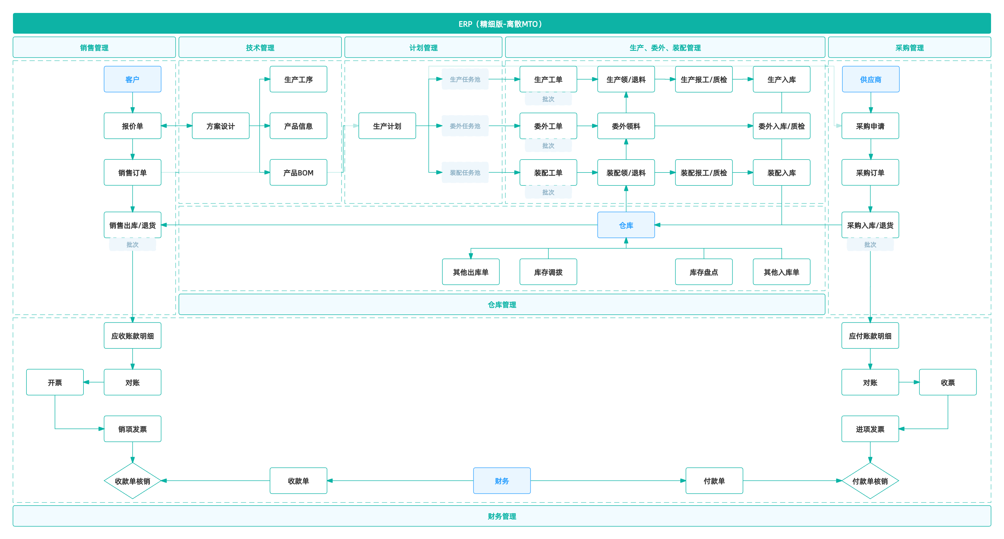Click the 客户 customer node
Viewport: 1004px width, 539px height.
tap(132, 79)
